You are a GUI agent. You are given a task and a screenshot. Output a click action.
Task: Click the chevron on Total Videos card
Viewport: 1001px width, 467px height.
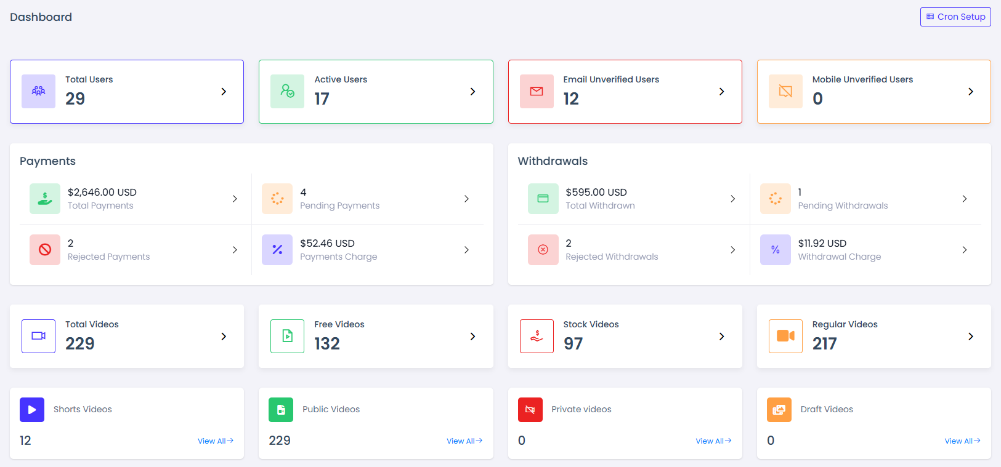(x=224, y=337)
